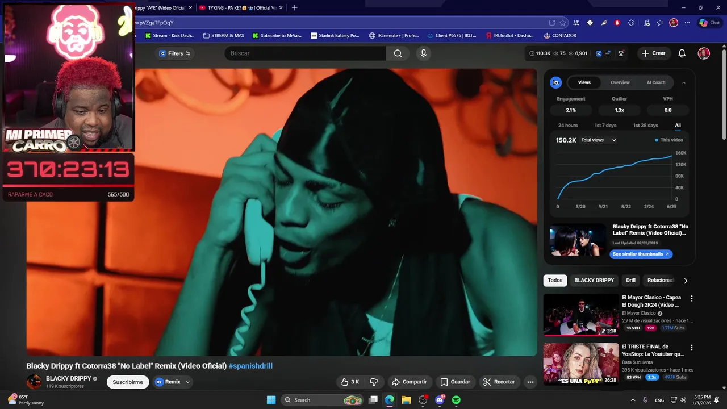The width and height of the screenshot is (727, 409).
Task: Open Edge settings and more menu
Action: pos(687,23)
